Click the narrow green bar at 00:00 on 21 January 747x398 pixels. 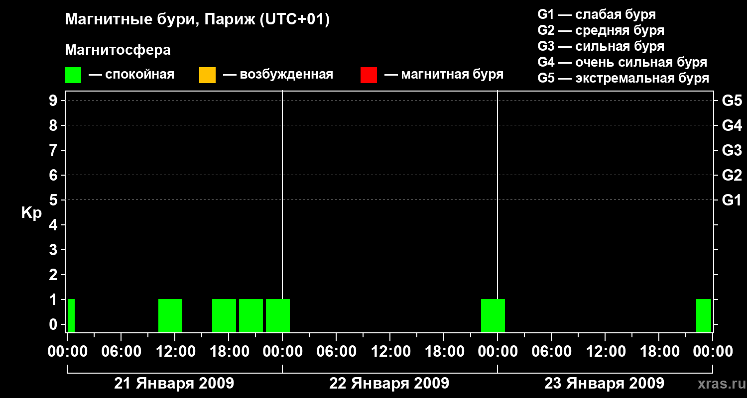(71, 315)
